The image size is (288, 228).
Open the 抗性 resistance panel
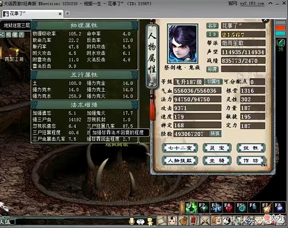(251, 148)
